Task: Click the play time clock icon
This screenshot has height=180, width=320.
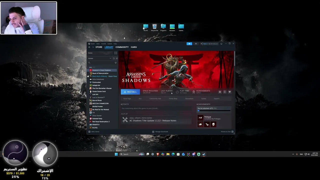Action: point(177,92)
